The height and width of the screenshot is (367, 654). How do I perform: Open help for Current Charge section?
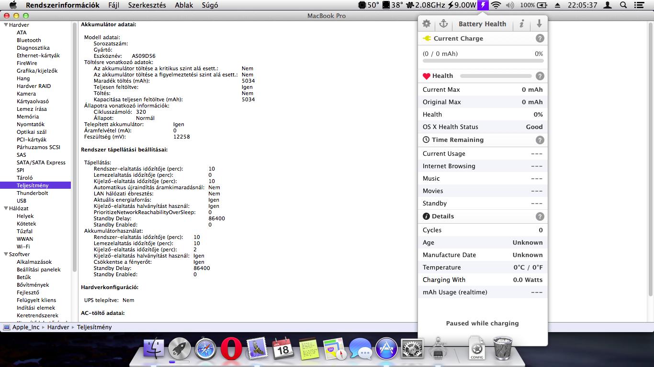[x=540, y=38]
